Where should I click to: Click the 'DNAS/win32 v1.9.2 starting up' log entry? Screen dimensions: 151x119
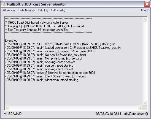click(x=61, y=44)
